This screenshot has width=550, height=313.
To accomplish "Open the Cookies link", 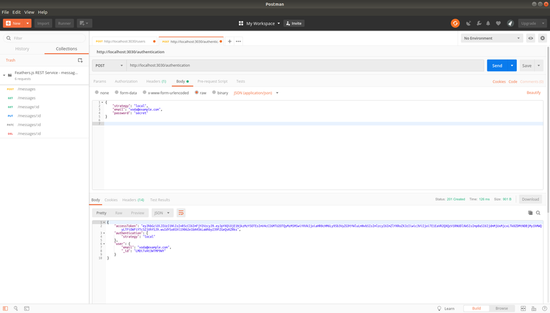I will [499, 81].
